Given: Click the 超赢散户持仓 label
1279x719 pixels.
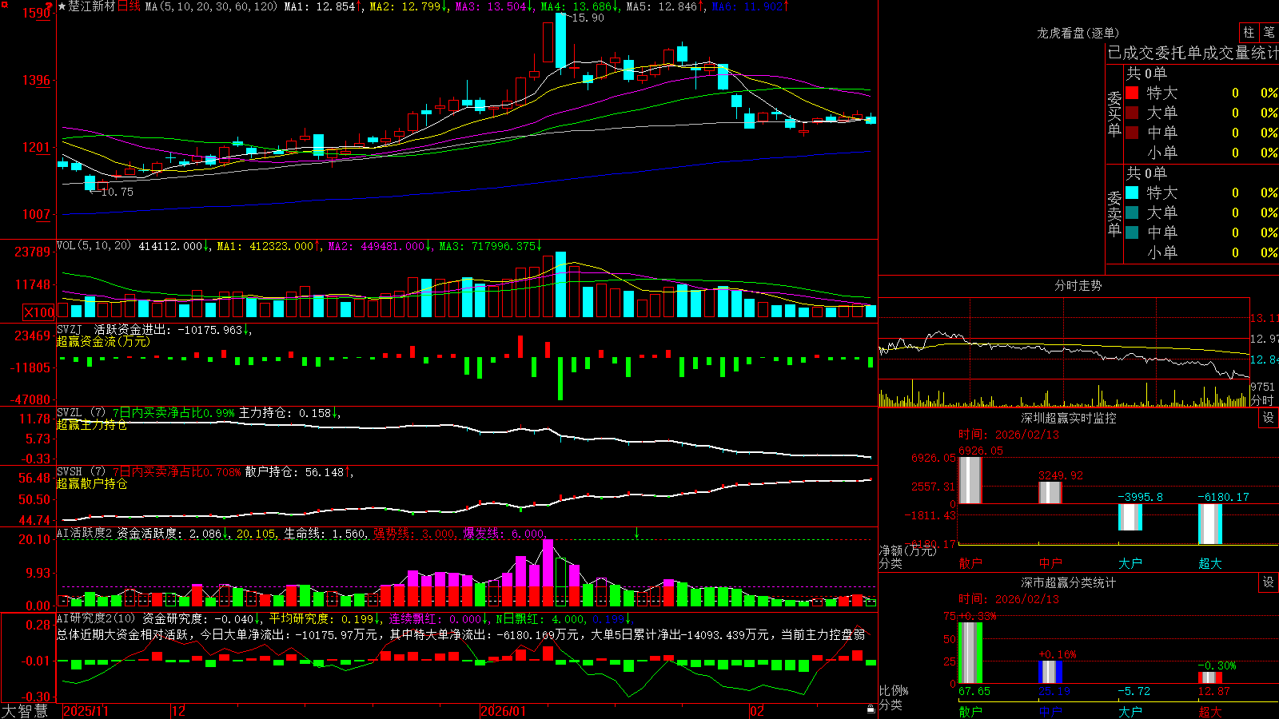Looking at the screenshot, I should pos(91,484).
